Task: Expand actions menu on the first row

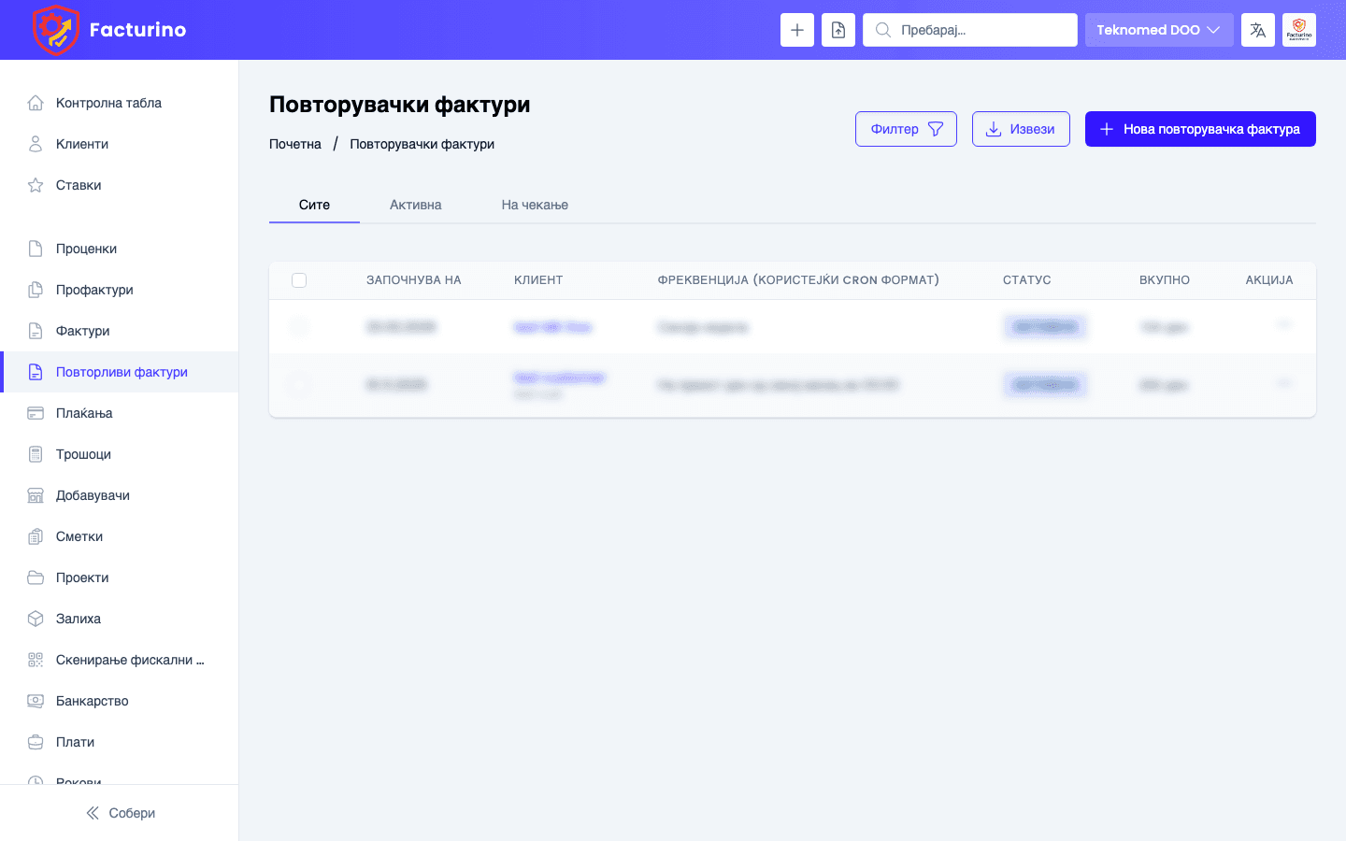Action: coord(1284,327)
